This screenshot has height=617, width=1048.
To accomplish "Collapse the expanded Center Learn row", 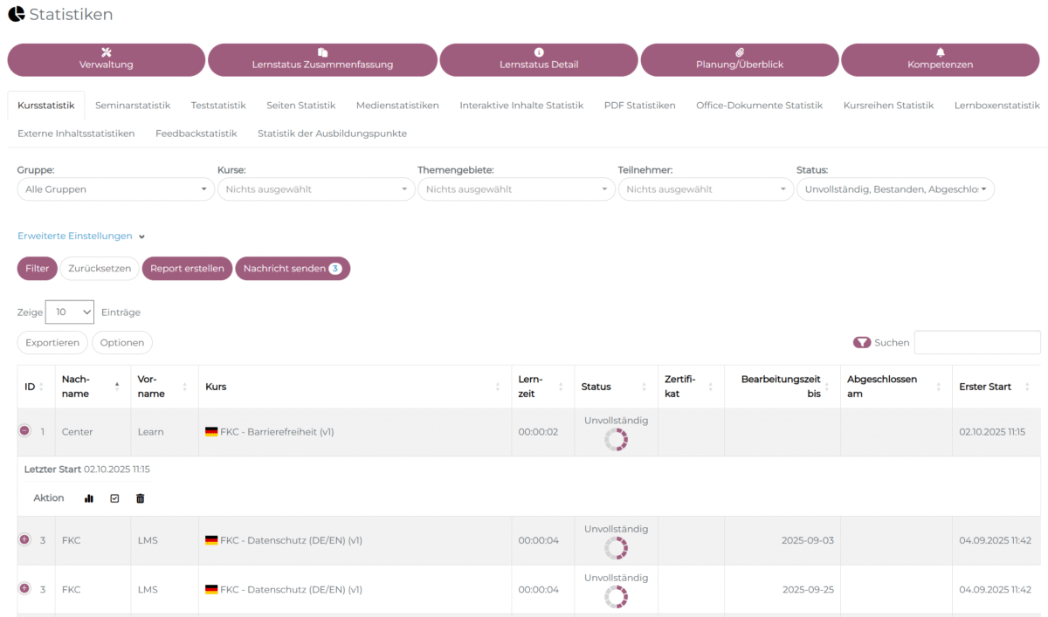I will point(24,431).
